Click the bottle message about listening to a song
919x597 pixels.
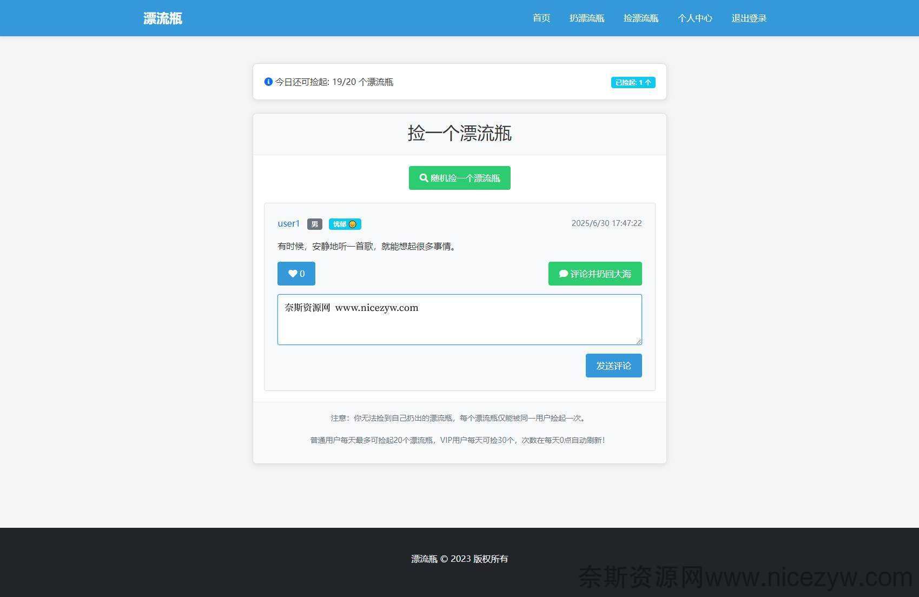pos(368,246)
